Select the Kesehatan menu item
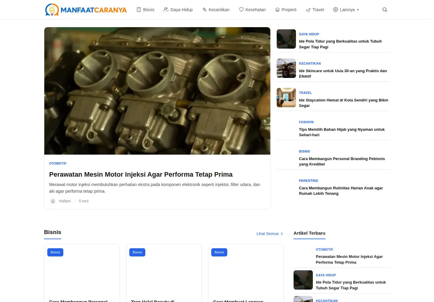The image size is (434, 302). 252,10
